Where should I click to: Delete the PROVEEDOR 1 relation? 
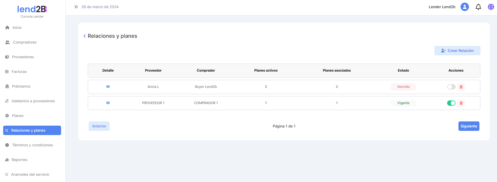tap(461, 103)
